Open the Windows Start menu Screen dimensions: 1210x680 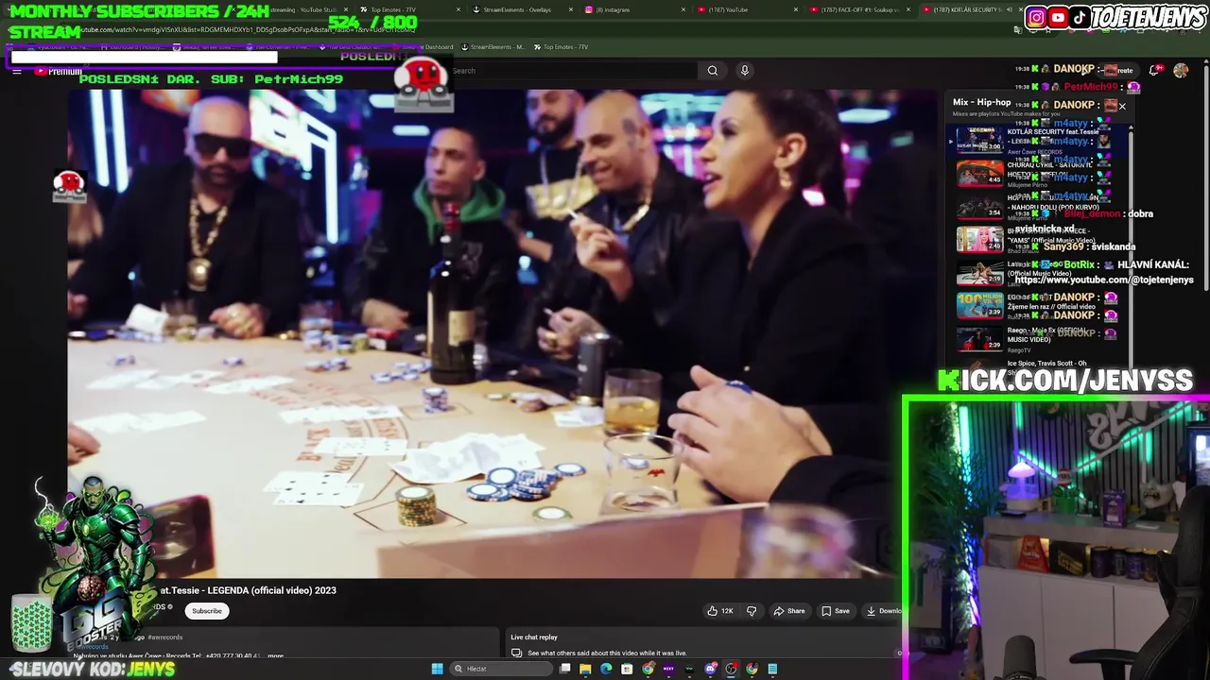[x=438, y=669]
